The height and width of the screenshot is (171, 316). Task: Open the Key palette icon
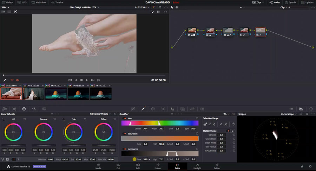click(182, 109)
